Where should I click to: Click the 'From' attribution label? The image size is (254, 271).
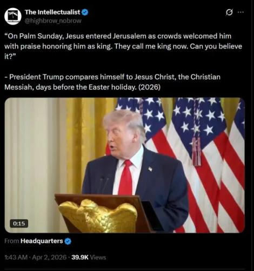click(x=12, y=241)
